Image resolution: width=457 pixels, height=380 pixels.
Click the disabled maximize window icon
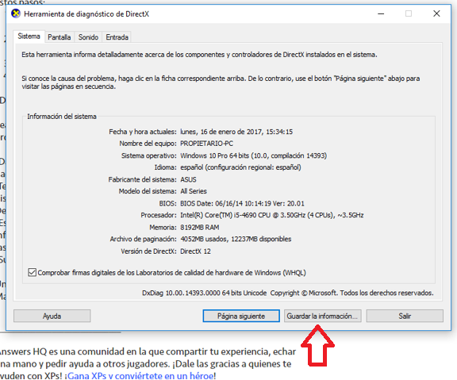click(x=409, y=13)
